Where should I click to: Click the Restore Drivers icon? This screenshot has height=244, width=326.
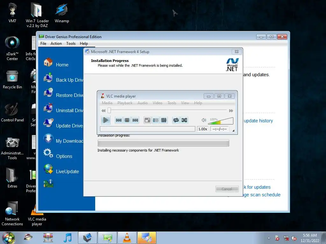[48, 93]
